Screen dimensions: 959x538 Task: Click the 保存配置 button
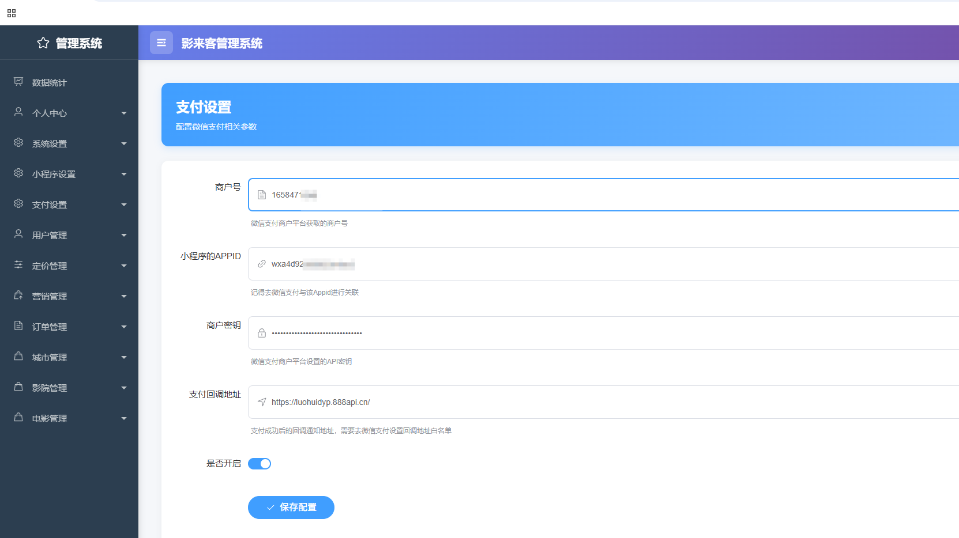(x=291, y=507)
